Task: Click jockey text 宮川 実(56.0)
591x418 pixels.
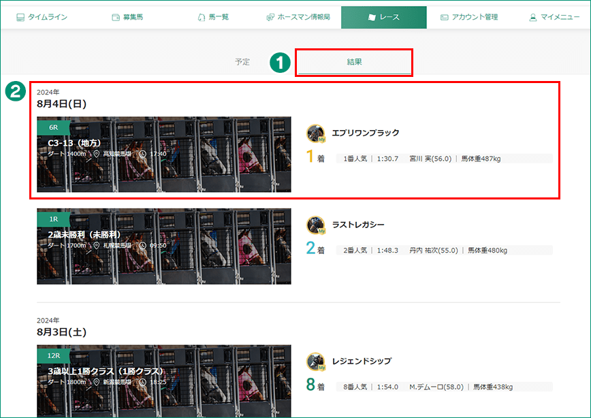Action: point(430,159)
